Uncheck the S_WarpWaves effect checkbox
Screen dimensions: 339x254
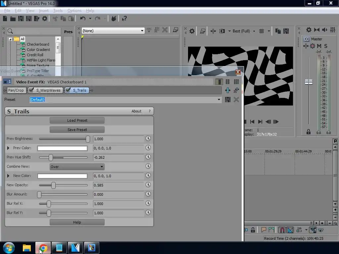tap(31, 90)
